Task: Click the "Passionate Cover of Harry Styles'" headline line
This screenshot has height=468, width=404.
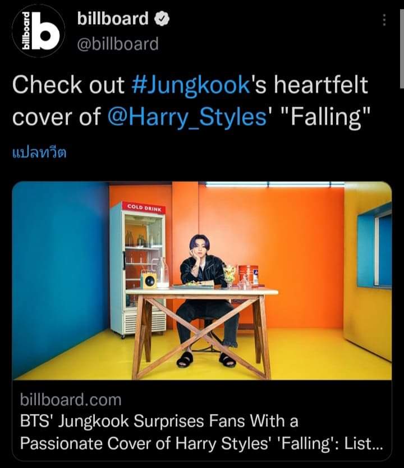Action: click(145, 443)
